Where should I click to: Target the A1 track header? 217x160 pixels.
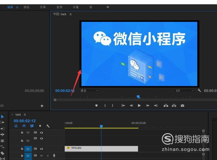click(x=28, y=156)
